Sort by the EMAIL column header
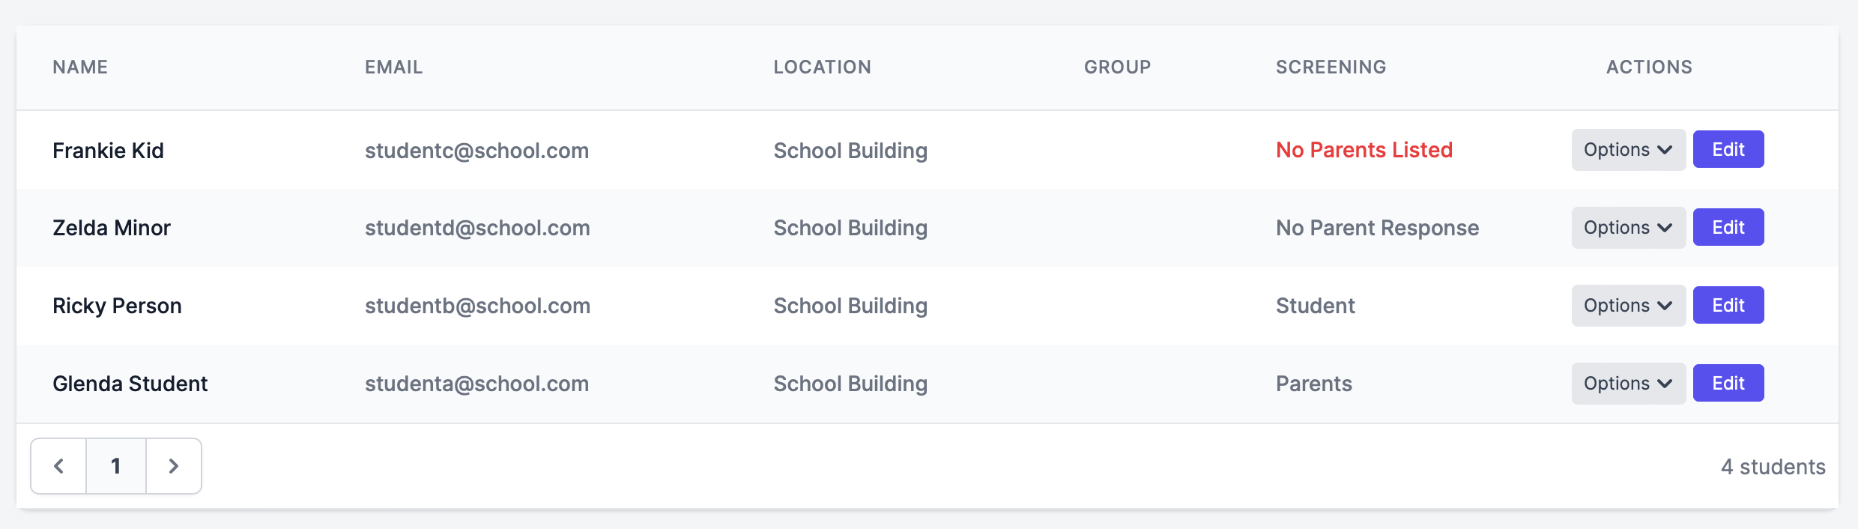1858x529 pixels. click(394, 67)
